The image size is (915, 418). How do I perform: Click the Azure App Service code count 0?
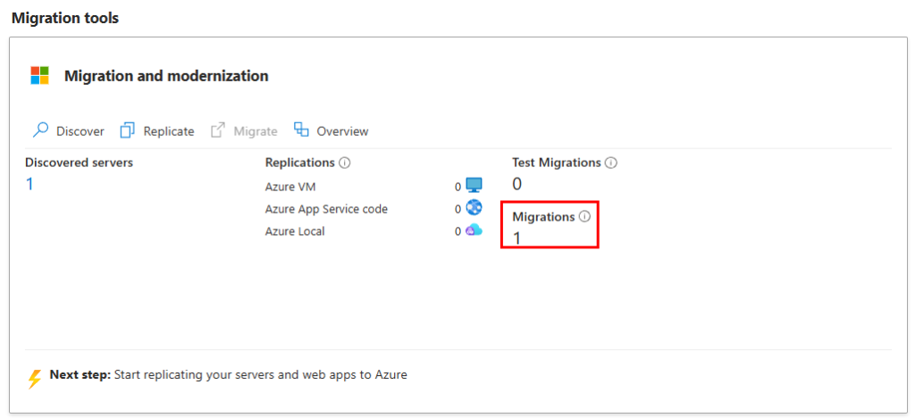coord(458,209)
